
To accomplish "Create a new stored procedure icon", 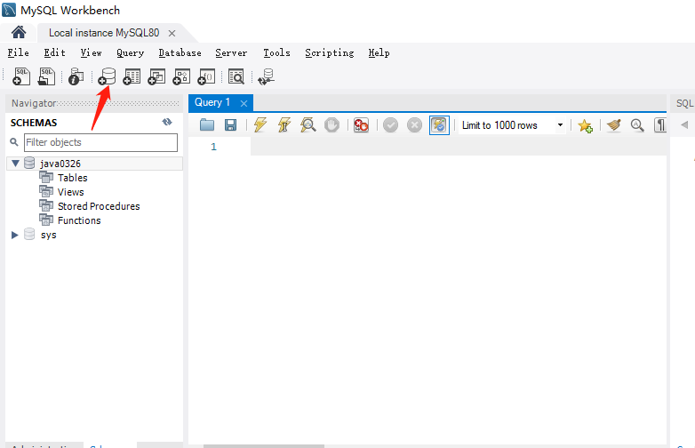I will (181, 76).
